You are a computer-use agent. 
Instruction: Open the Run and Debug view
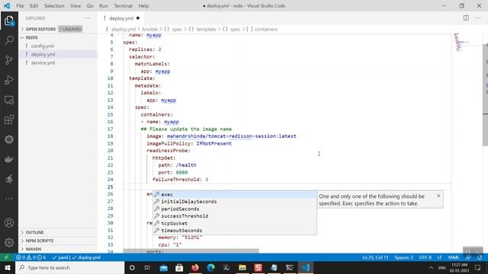point(9,80)
